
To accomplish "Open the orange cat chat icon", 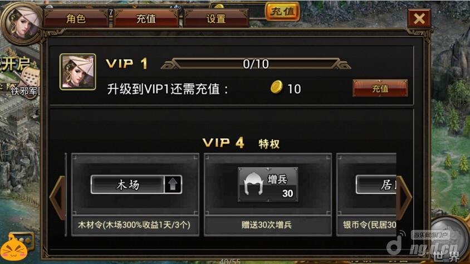I will click(x=15, y=247).
